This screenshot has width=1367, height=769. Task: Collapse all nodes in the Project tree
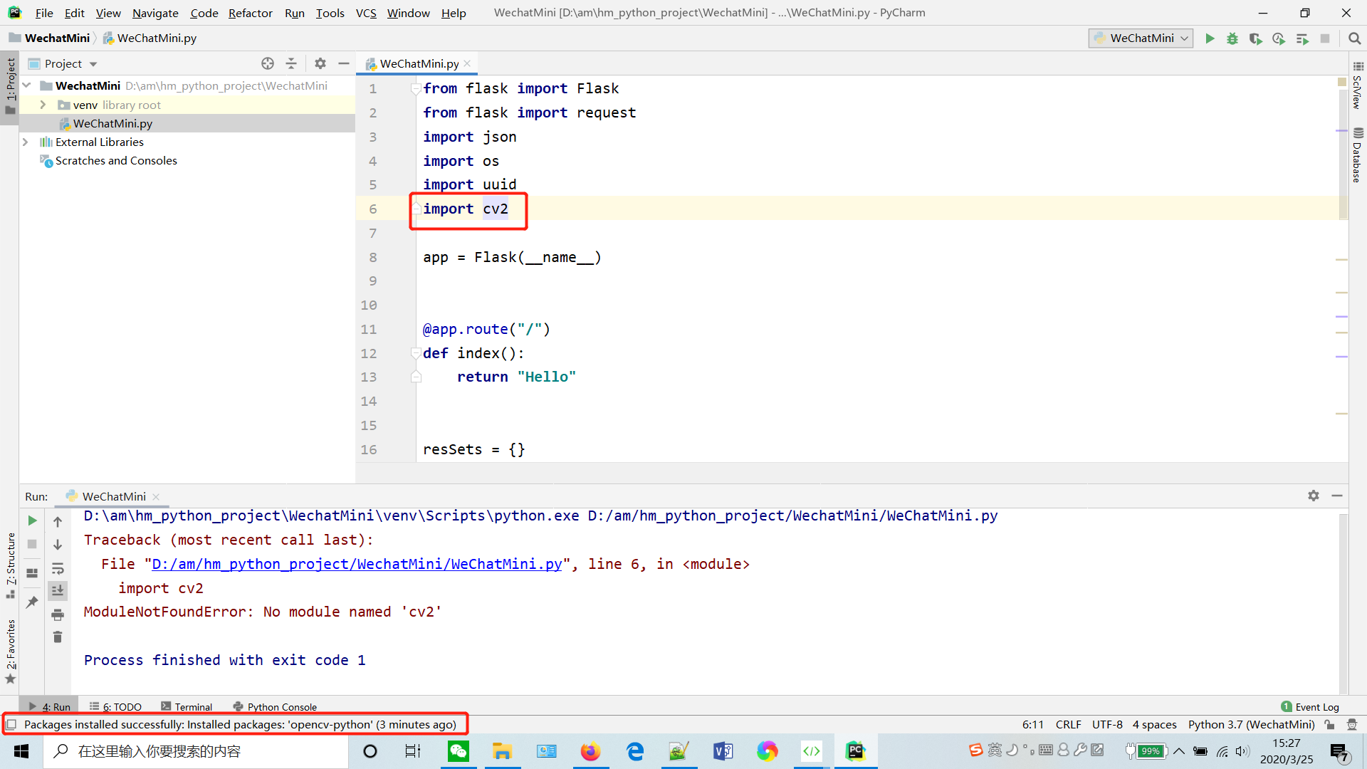291,63
